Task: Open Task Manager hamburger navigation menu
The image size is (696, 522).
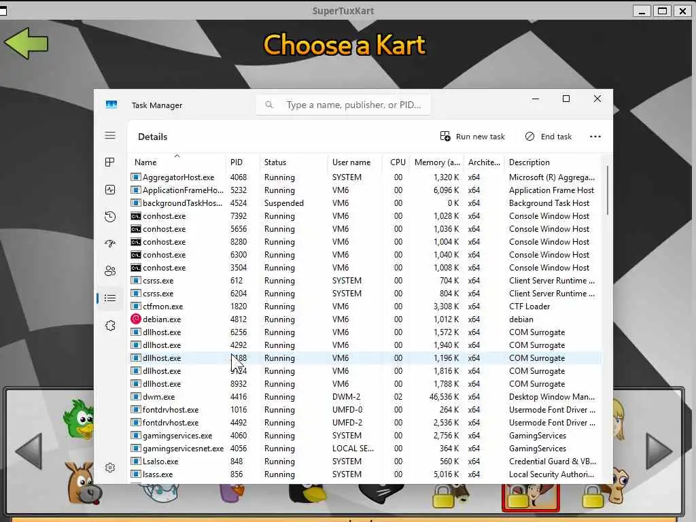Action: pos(110,136)
